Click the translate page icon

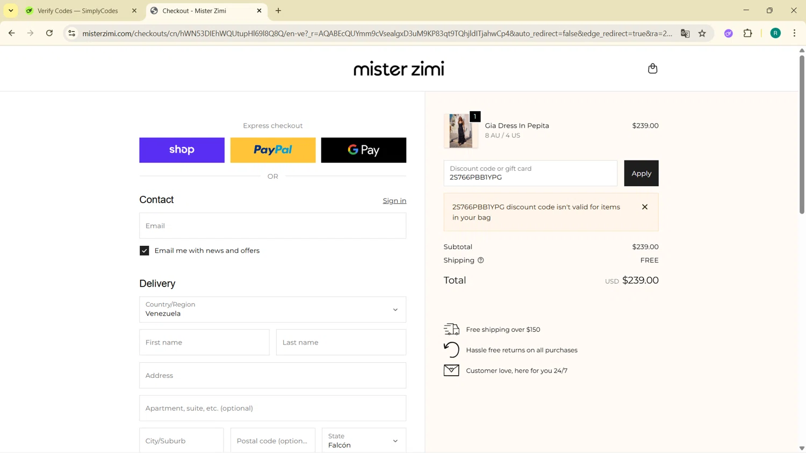coord(685,33)
